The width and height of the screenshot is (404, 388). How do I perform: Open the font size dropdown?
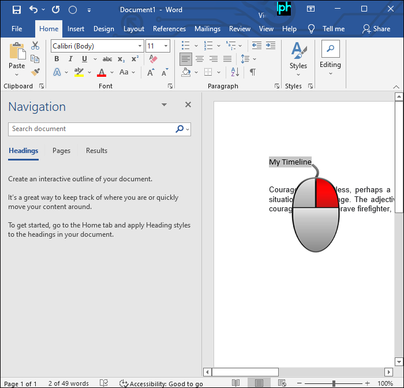166,46
